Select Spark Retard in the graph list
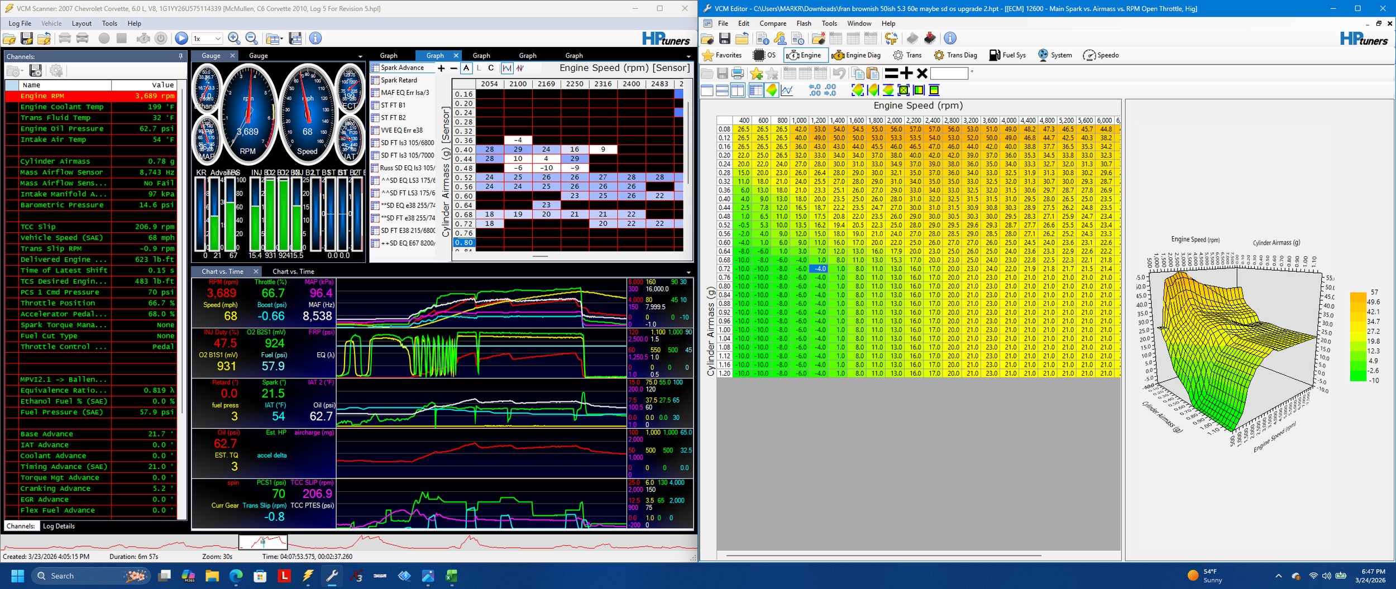Screen dimensions: 1396x589 [399, 80]
